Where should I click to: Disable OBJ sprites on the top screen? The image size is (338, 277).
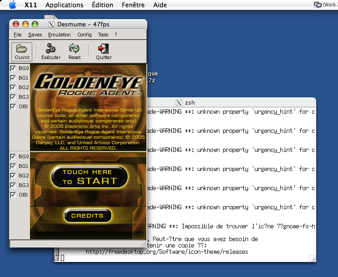coord(13,106)
